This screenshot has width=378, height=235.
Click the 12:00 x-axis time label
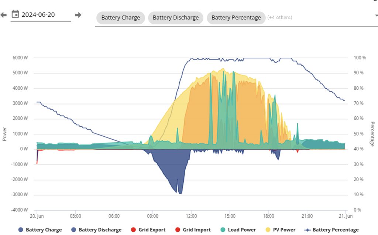(191, 216)
